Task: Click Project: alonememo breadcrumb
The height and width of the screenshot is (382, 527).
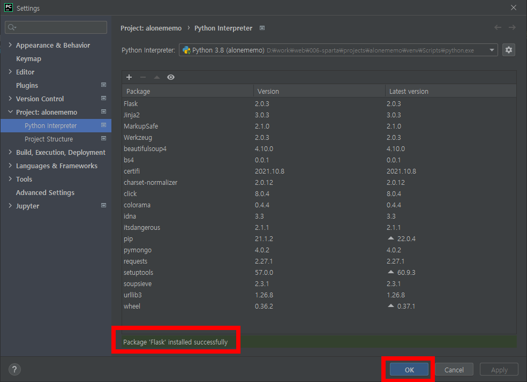Action: pos(151,28)
